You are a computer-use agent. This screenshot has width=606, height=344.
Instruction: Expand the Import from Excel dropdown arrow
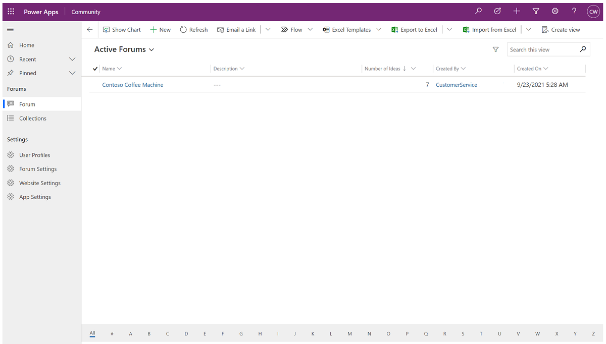point(529,30)
